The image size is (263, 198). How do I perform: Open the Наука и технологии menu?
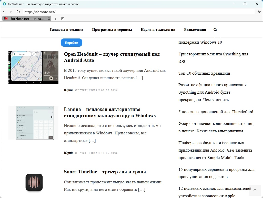coord(158,29)
